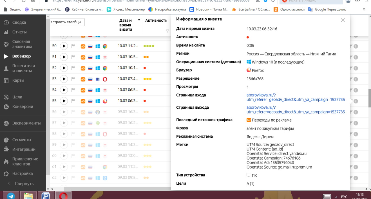Open the Настроить столбцы button

click(x=67, y=22)
